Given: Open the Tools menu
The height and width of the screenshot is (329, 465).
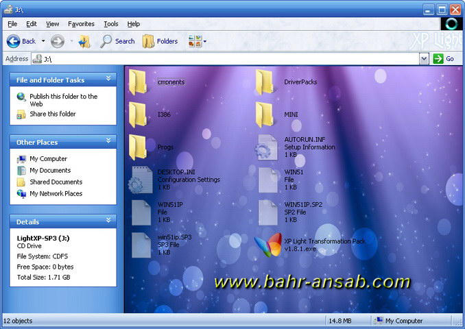Looking at the screenshot, I should pyautogui.click(x=111, y=24).
